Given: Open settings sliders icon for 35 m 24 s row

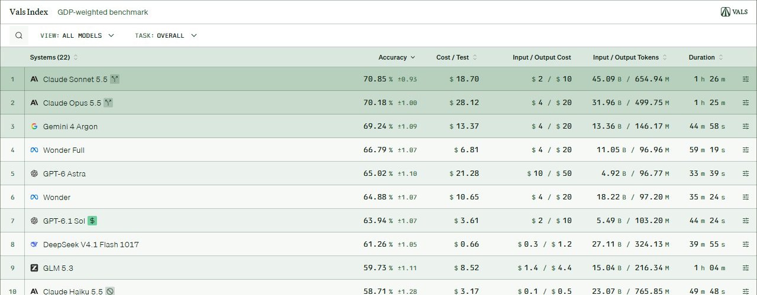Looking at the screenshot, I should (x=745, y=197).
